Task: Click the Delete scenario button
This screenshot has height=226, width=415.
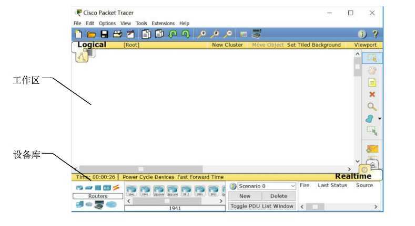Action: (x=279, y=196)
